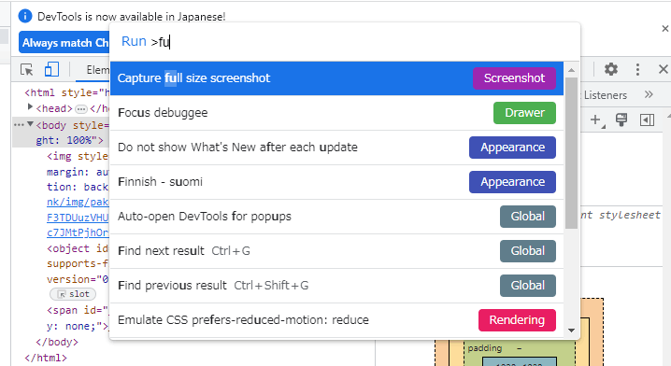Collapse the body element node
The width and height of the screenshot is (671, 366).
point(31,124)
